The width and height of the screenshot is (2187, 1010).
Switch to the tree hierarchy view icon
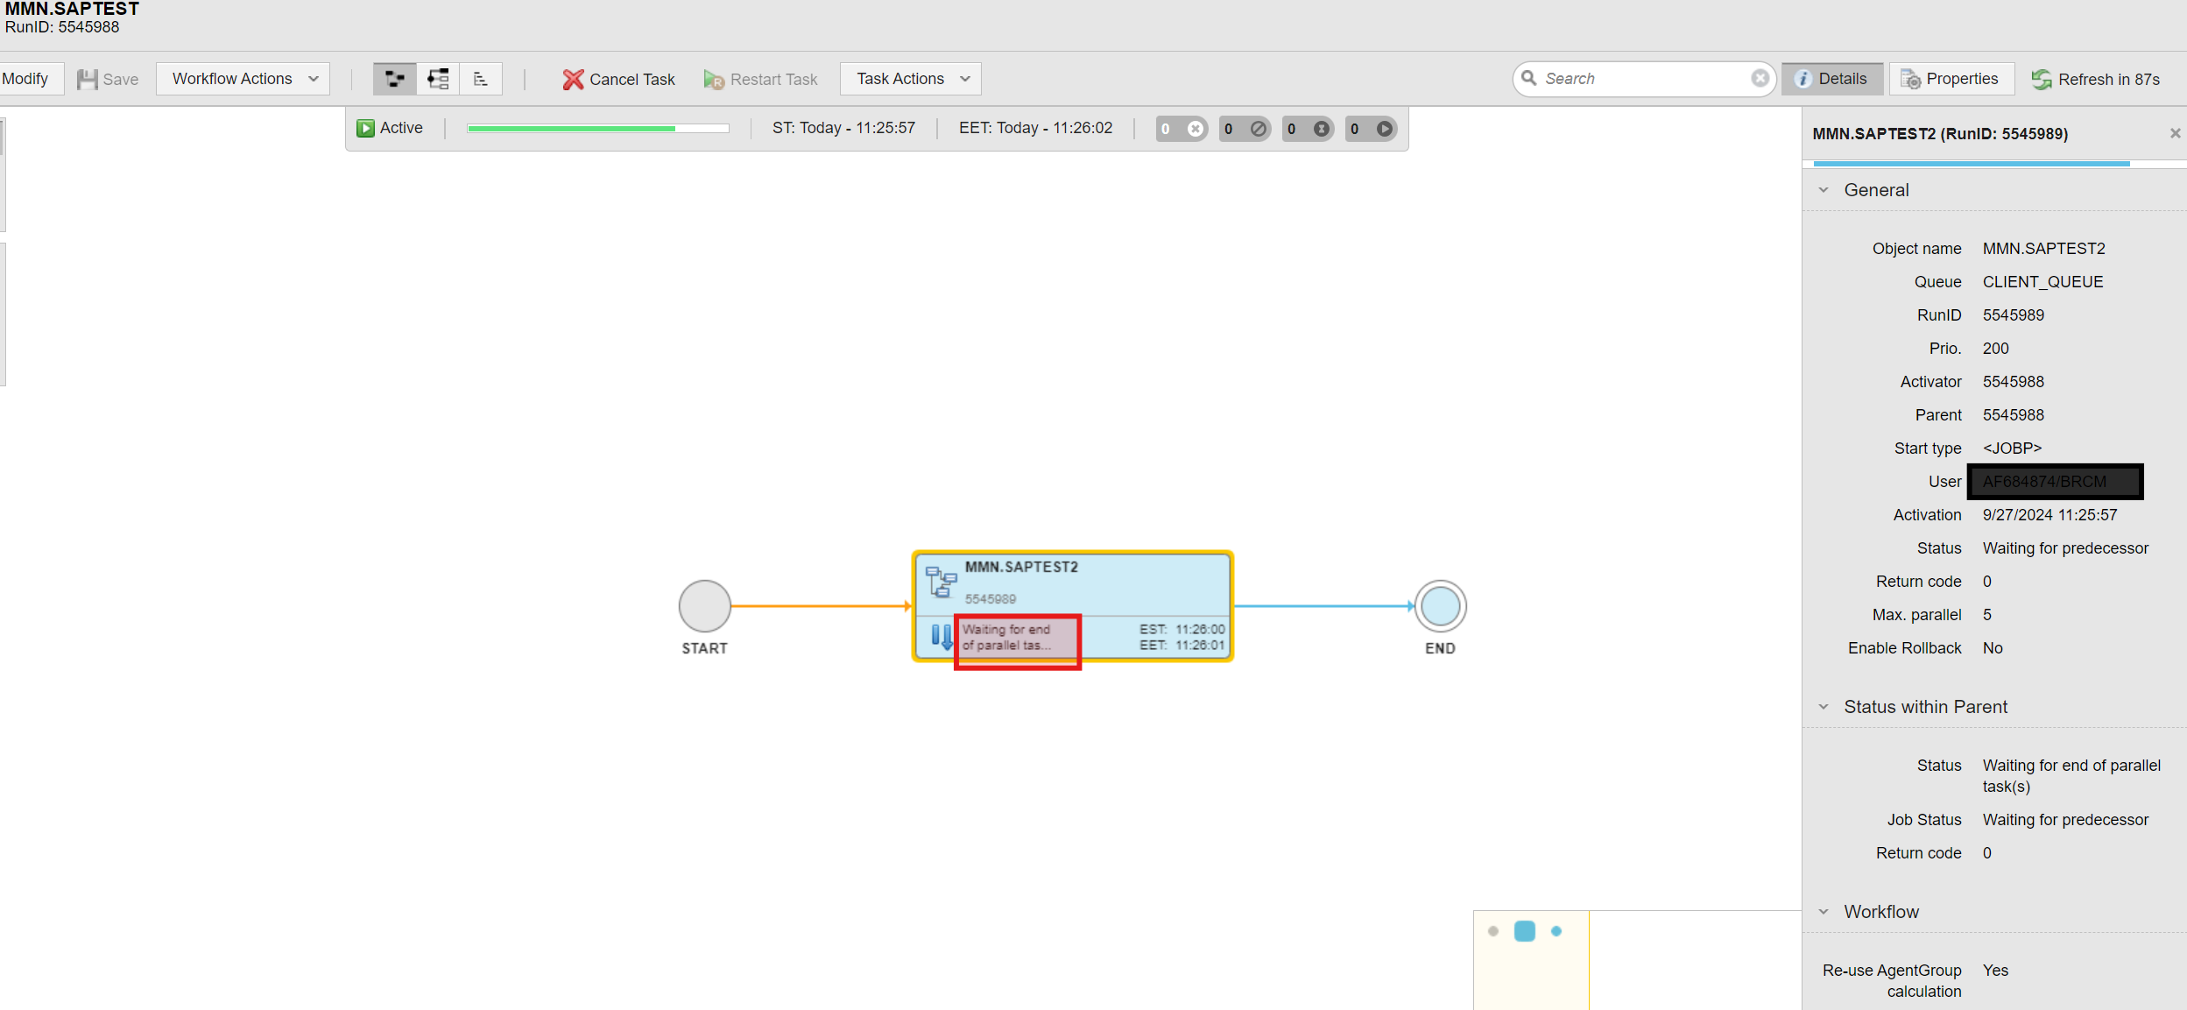point(438,79)
